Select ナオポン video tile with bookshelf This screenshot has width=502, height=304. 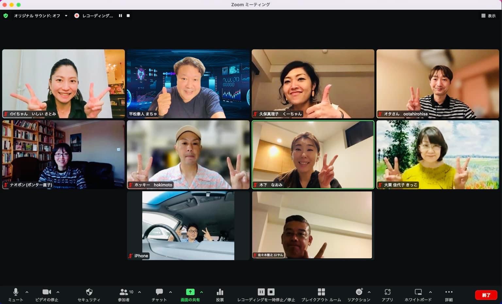tap(63, 155)
